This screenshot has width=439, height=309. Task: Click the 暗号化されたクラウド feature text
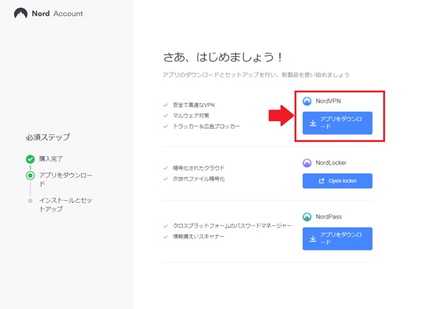[198, 168]
